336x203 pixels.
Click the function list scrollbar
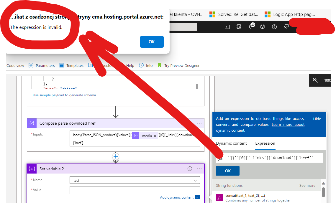pos(324,192)
